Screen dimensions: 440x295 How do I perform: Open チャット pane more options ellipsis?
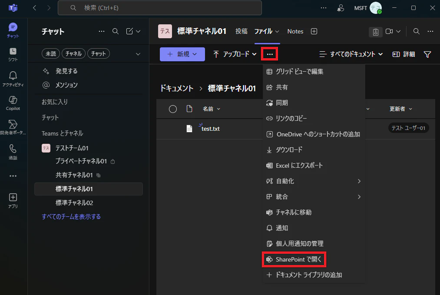pos(102,31)
